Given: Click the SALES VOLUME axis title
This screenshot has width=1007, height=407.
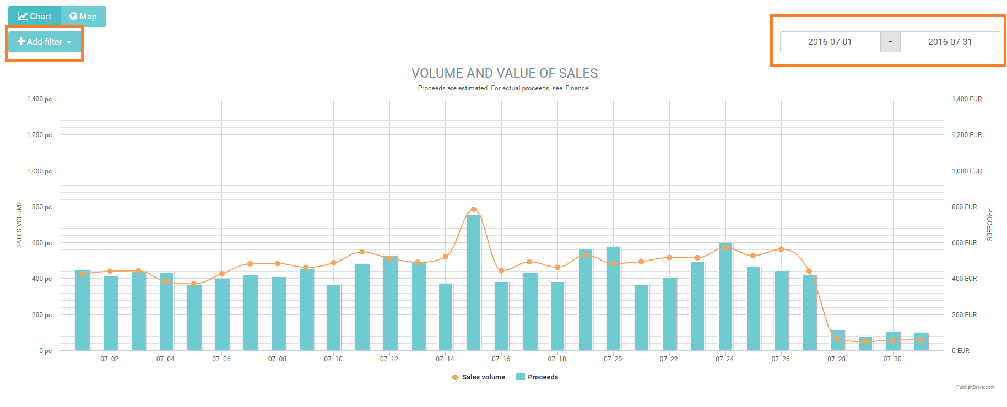Looking at the screenshot, I should pos(19,224).
